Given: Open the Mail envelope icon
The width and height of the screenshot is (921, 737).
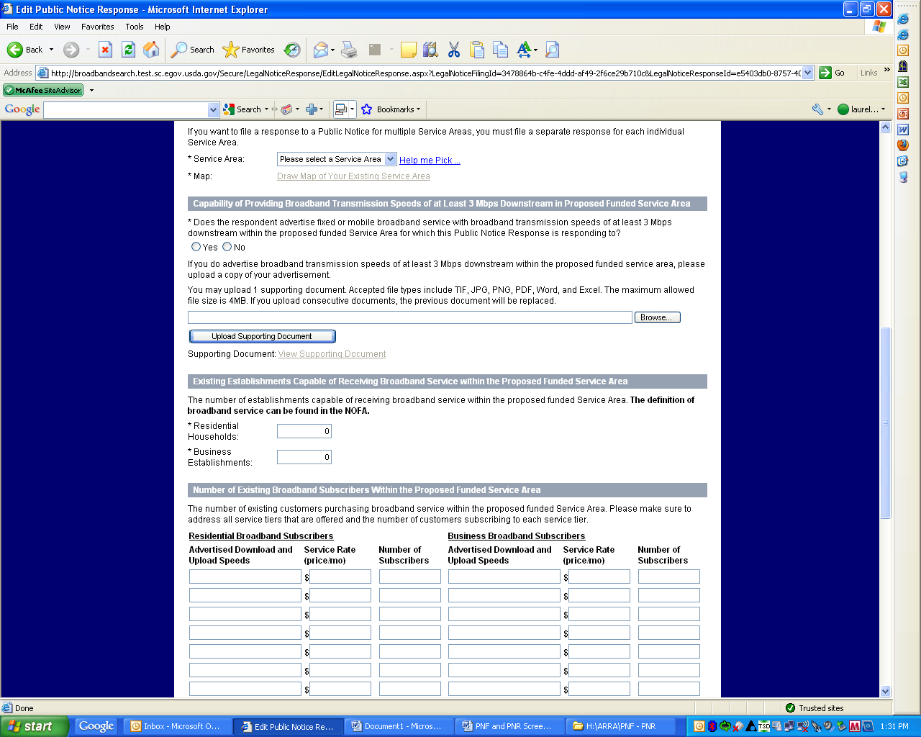Looking at the screenshot, I should click(x=321, y=50).
